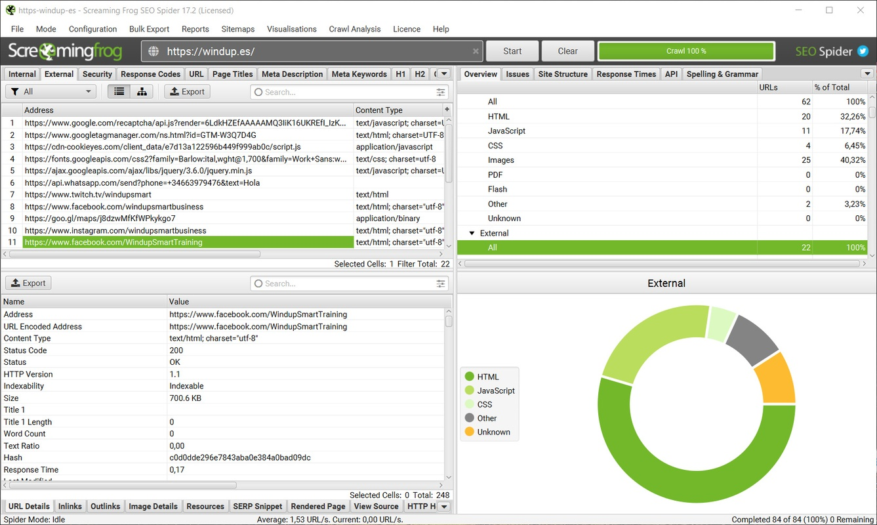The image size is (877, 525).
Task: Click the lower Export button
Action: (28, 283)
